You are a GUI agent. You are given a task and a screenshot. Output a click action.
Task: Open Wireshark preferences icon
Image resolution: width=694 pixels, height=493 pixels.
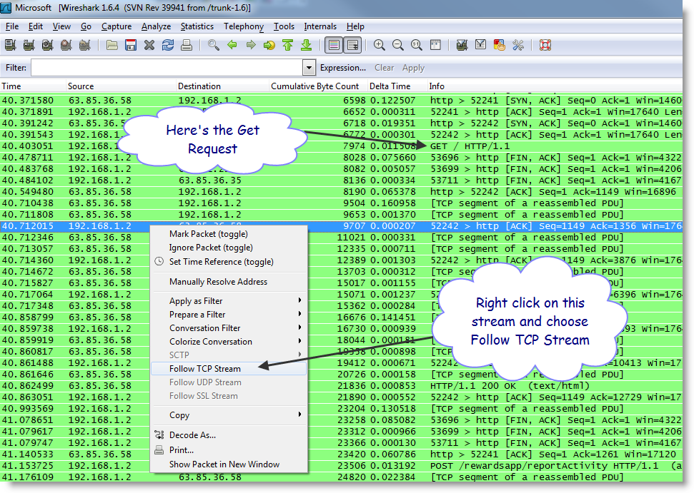517,45
